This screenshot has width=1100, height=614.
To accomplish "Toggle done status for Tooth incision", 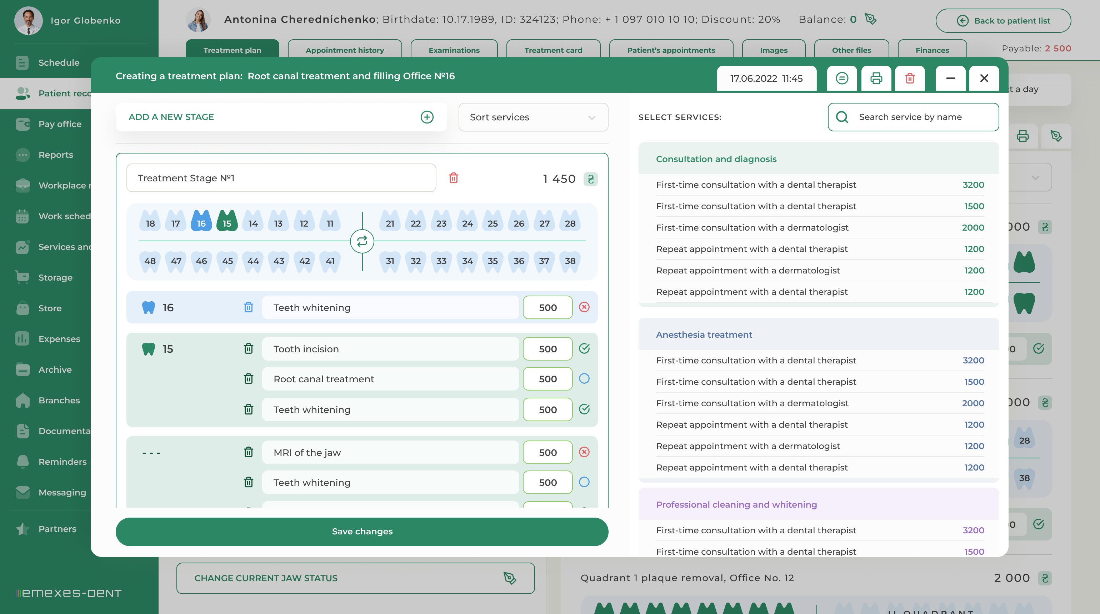I will (x=584, y=348).
